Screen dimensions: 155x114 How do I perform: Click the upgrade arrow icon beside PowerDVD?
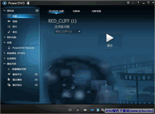(28, 3)
